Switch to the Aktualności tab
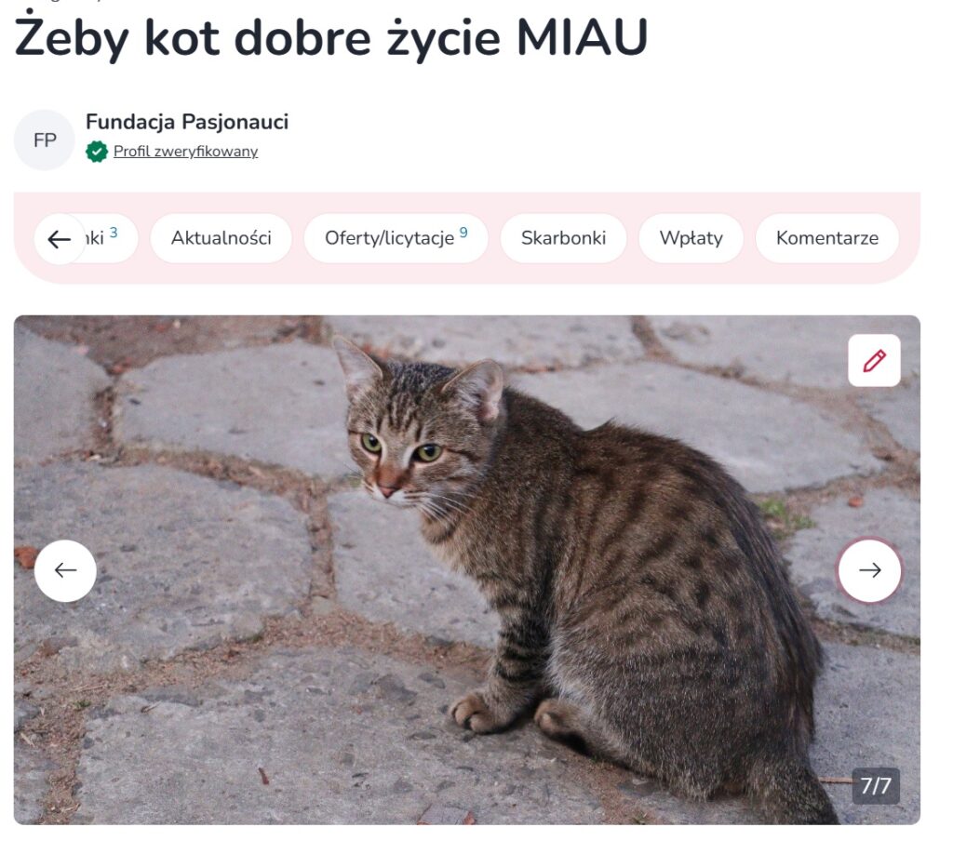The image size is (953, 854). (221, 238)
